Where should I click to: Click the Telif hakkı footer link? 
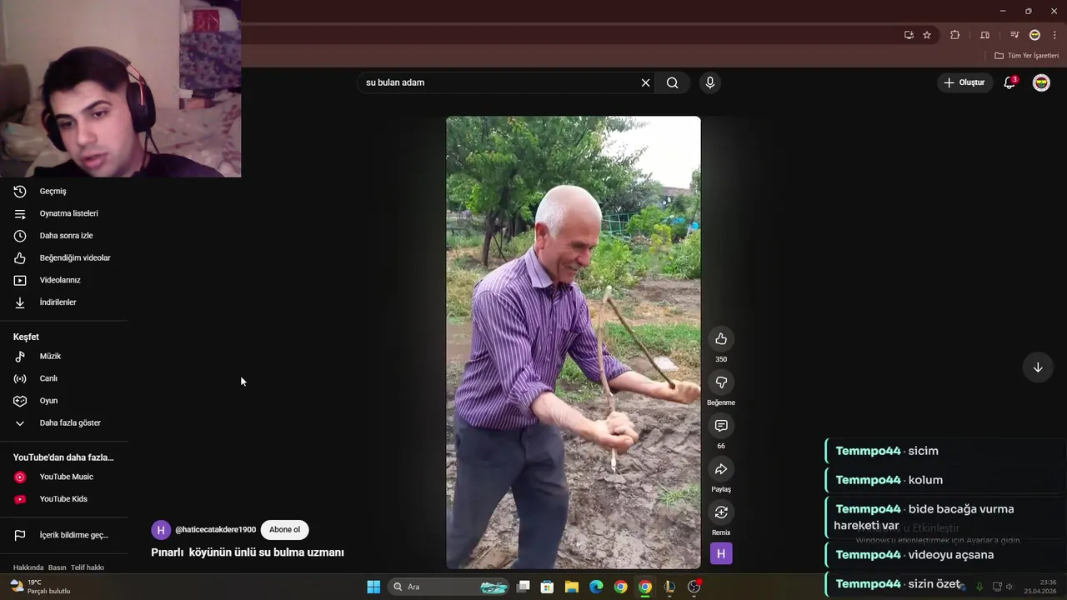tap(88, 567)
